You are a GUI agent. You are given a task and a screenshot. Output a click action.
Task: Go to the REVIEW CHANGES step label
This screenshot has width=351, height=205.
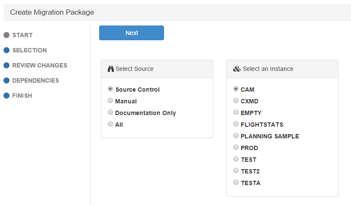coord(40,65)
